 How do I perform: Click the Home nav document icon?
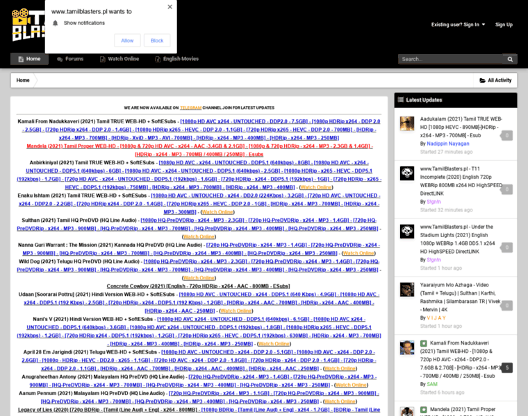click(x=21, y=59)
